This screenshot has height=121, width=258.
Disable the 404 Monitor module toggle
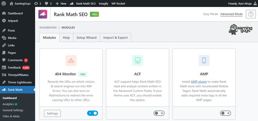(93, 113)
